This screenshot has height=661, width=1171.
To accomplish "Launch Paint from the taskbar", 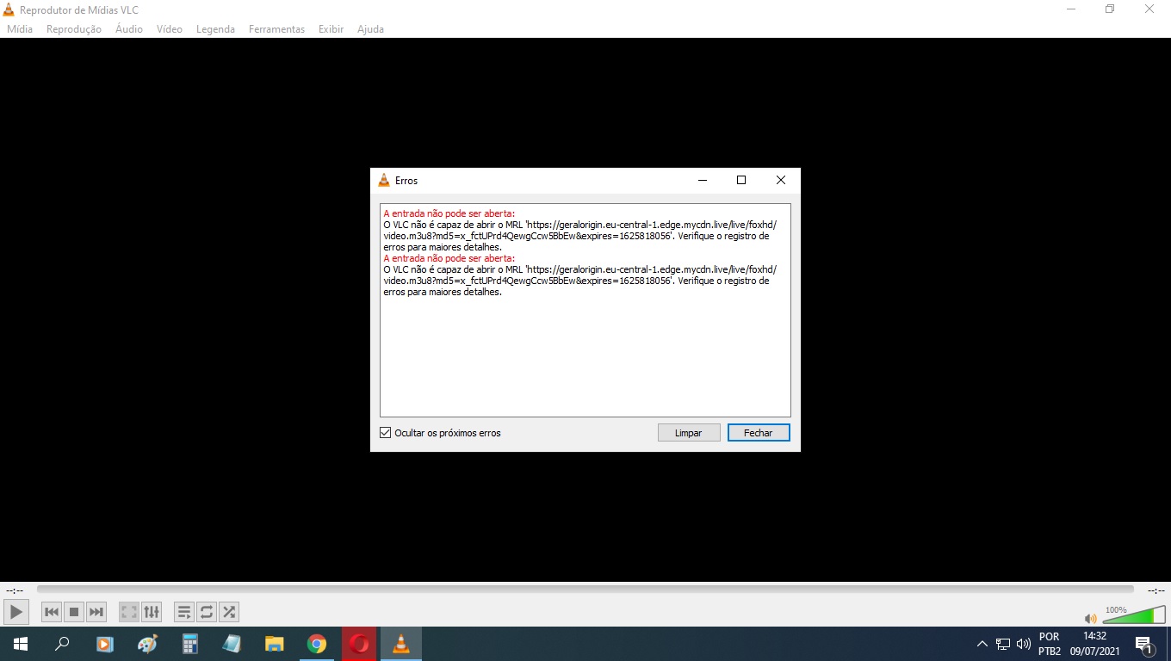I will click(x=147, y=644).
